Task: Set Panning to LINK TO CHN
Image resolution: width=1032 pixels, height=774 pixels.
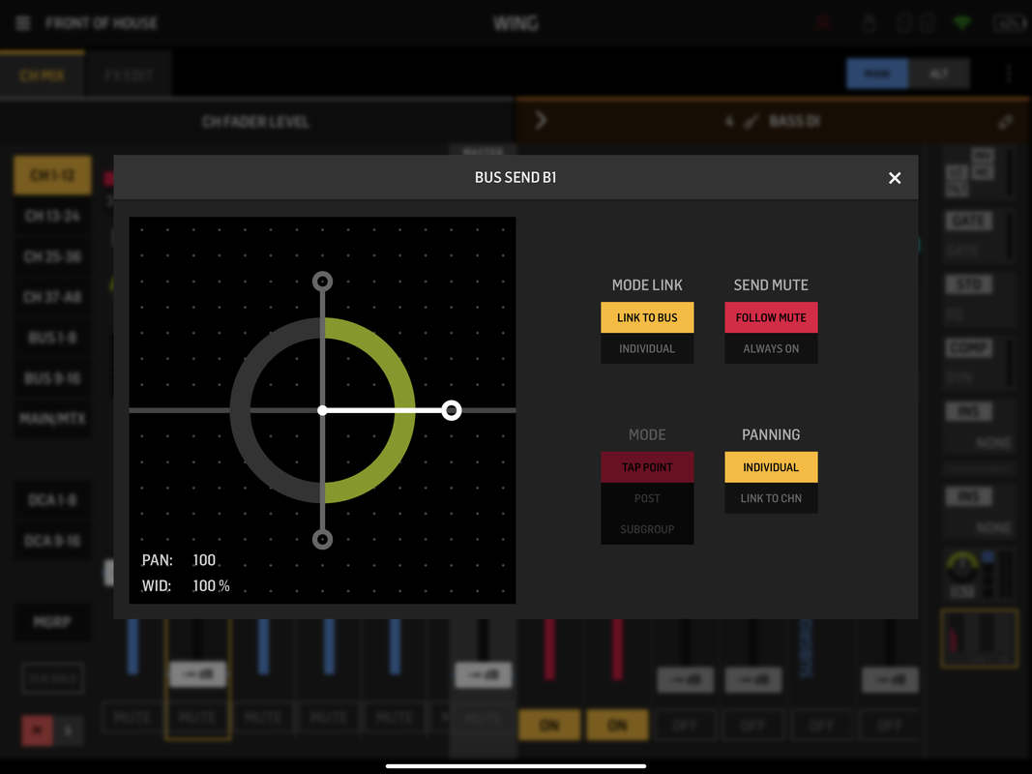Action: coord(771,498)
